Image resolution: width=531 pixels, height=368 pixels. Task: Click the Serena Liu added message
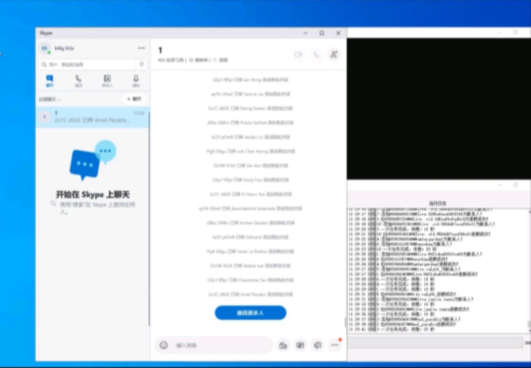tap(250, 94)
